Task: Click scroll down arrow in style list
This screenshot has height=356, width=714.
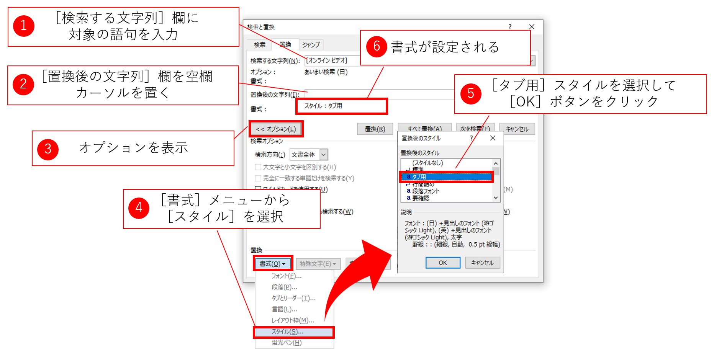Action: (496, 198)
